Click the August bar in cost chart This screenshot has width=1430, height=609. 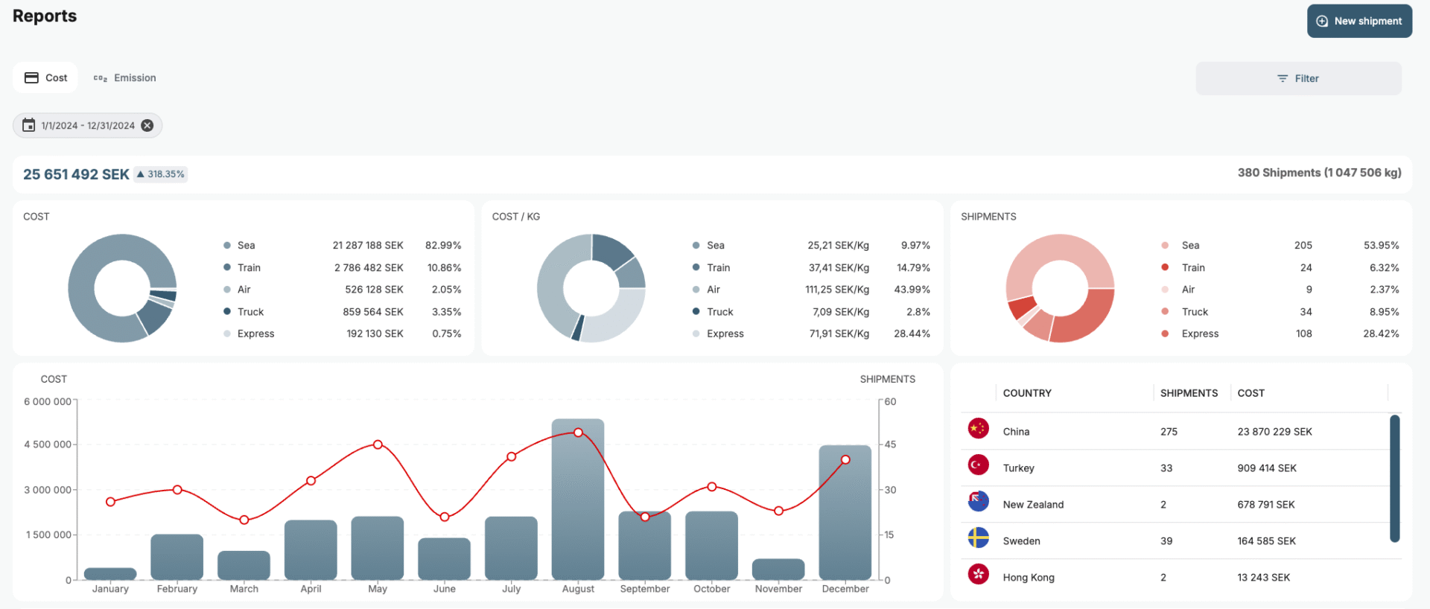pos(578,499)
